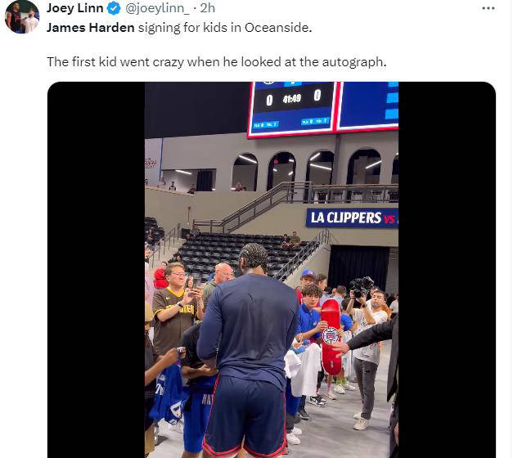Open the three-dot more options menu
513x458 pixels.
click(x=488, y=8)
